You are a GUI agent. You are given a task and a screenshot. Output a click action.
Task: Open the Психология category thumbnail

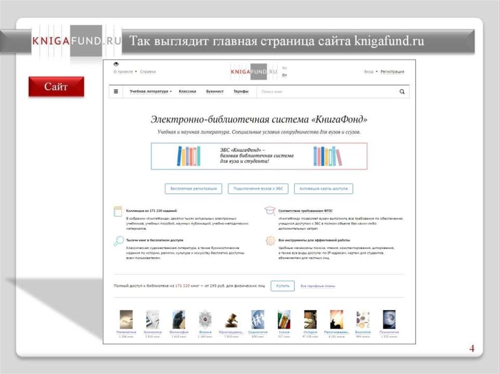tap(389, 319)
